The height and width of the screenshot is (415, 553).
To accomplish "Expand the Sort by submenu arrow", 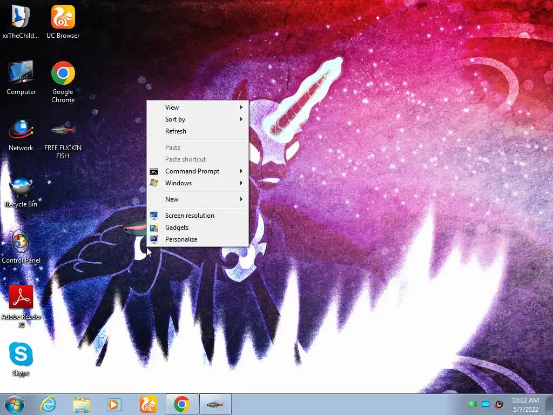I will (241, 119).
